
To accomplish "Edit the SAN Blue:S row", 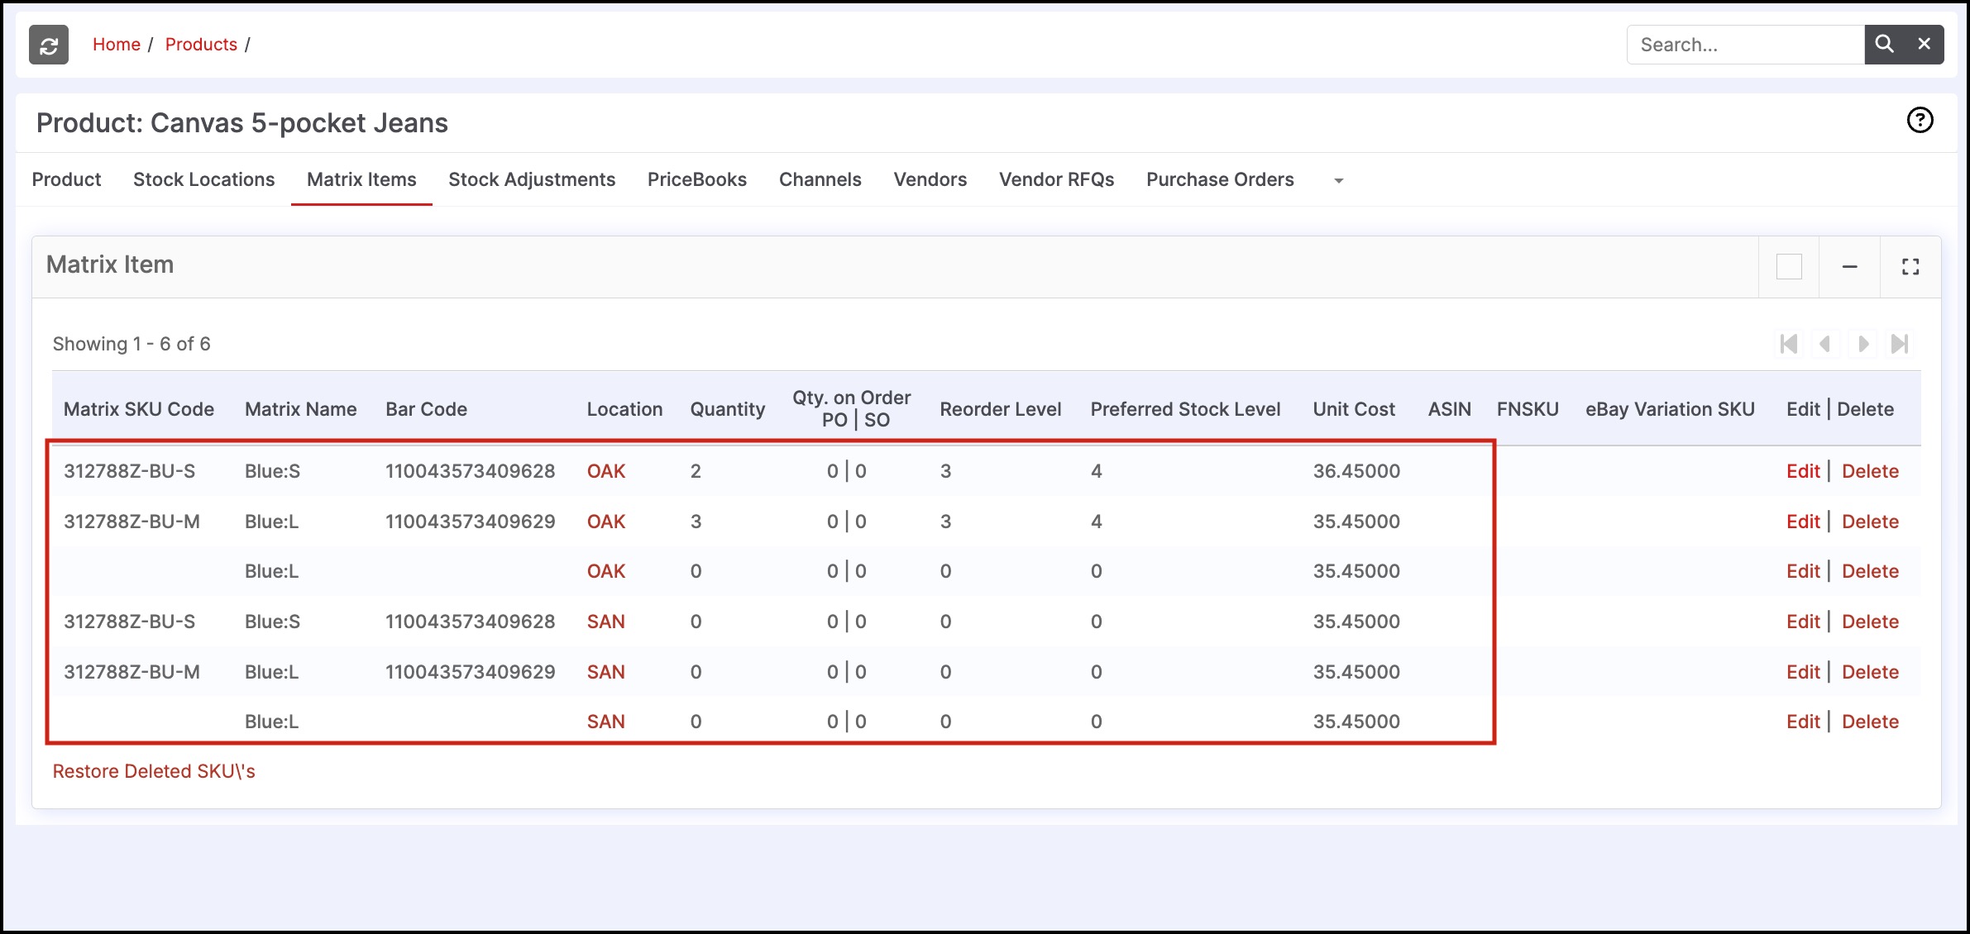I will [x=1803, y=622].
